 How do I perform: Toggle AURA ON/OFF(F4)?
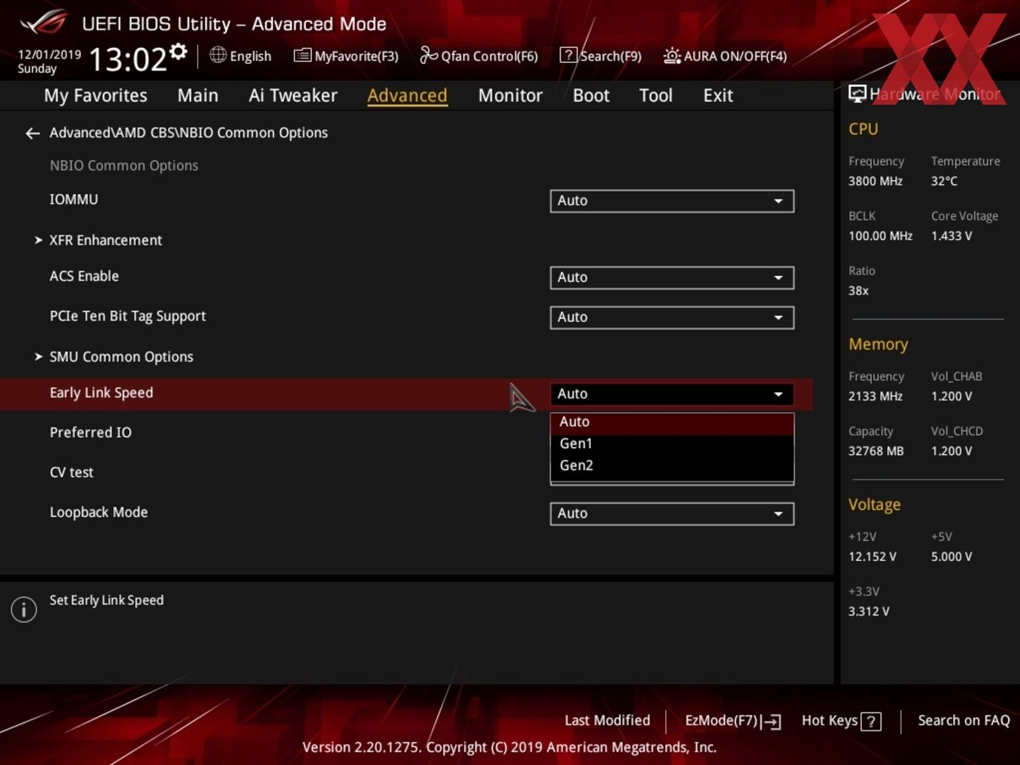(x=725, y=55)
